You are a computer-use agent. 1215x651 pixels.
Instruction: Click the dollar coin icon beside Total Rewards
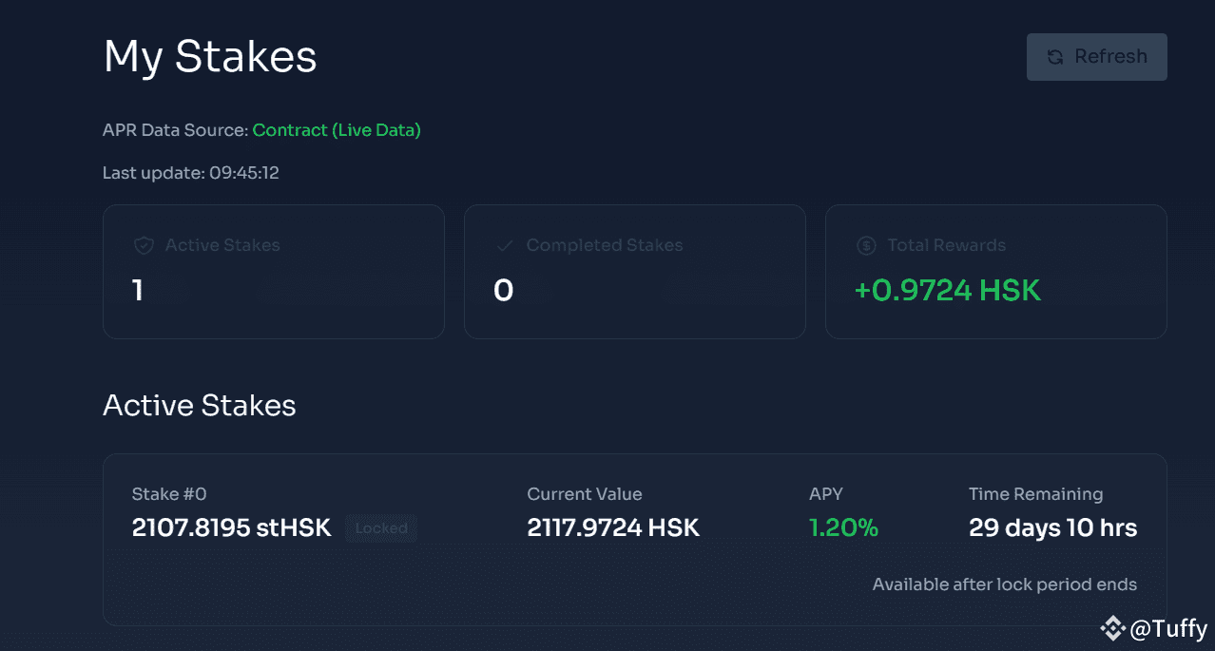point(866,245)
